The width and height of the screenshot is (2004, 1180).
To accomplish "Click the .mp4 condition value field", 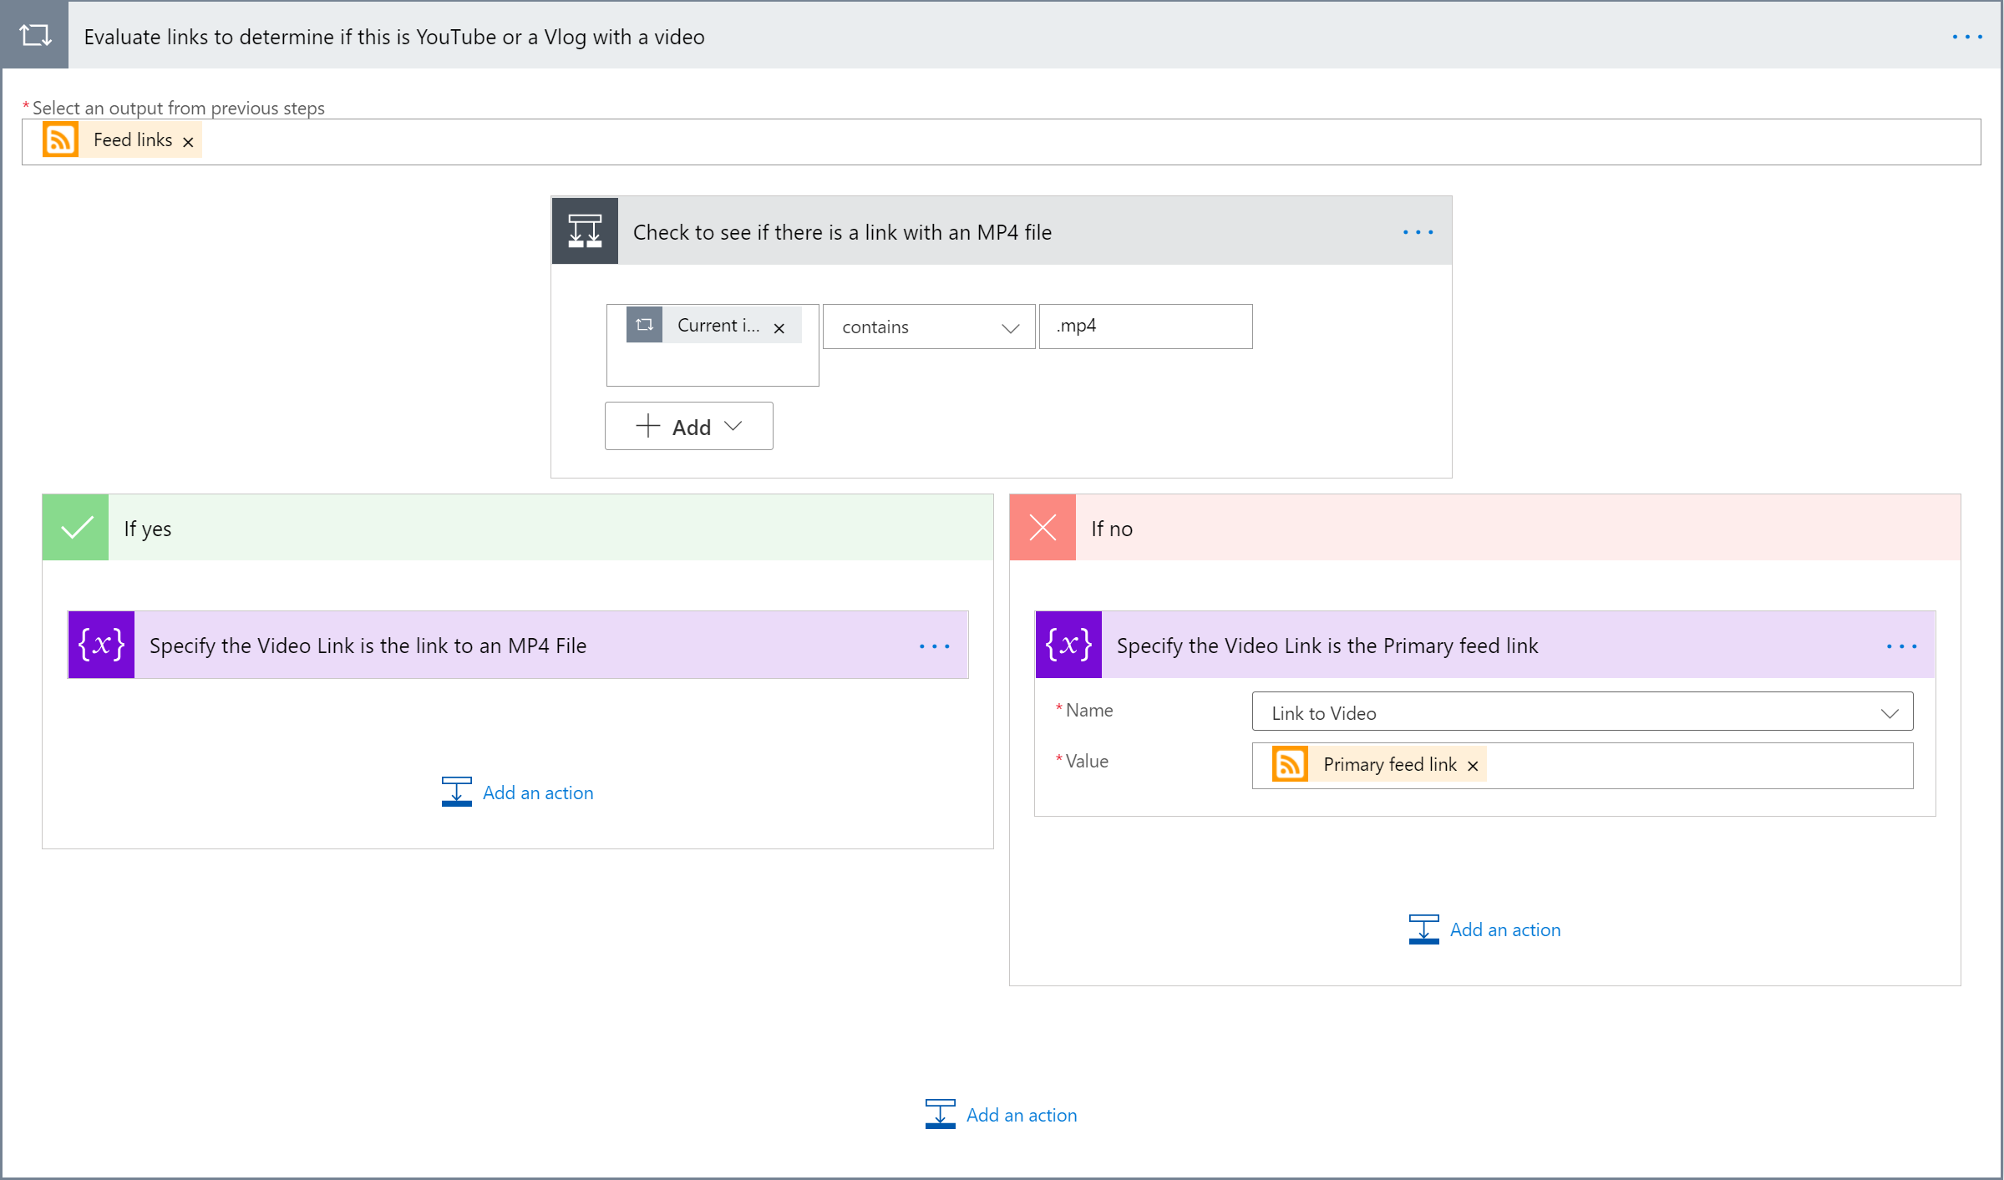I will [x=1145, y=327].
